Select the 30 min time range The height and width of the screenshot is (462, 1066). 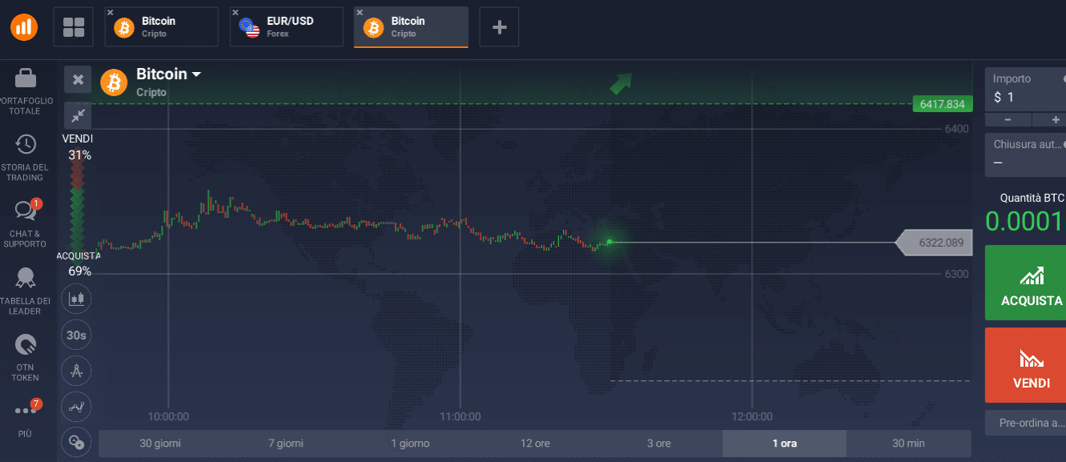pos(908,444)
